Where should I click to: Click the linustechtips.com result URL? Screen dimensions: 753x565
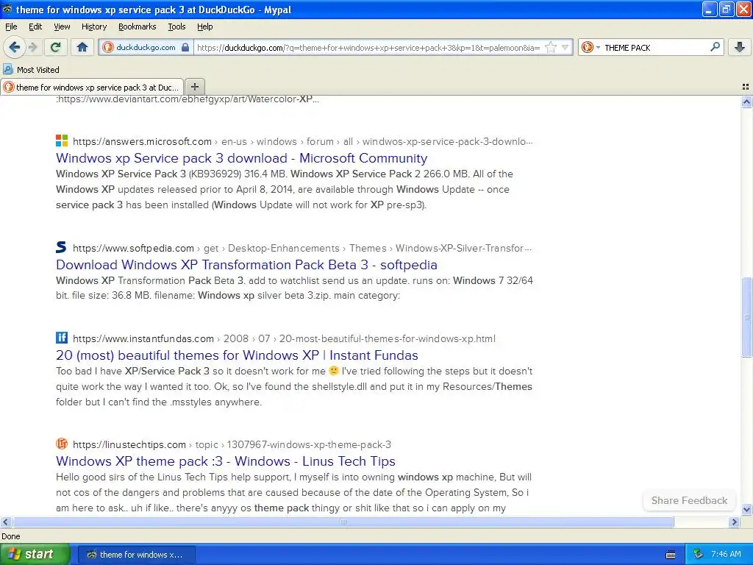[232, 445]
